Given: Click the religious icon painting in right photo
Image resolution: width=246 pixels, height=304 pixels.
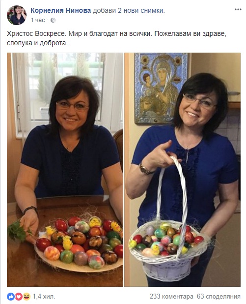Looking at the screenshot, I should tap(161, 89).
